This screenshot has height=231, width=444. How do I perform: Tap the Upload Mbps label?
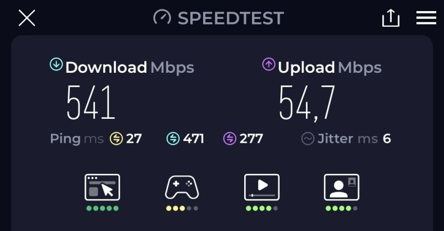(330, 68)
